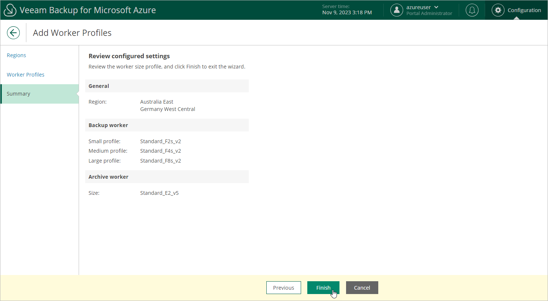Click the Configuration gear icon
The width and height of the screenshot is (548, 301).
coord(498,10)
